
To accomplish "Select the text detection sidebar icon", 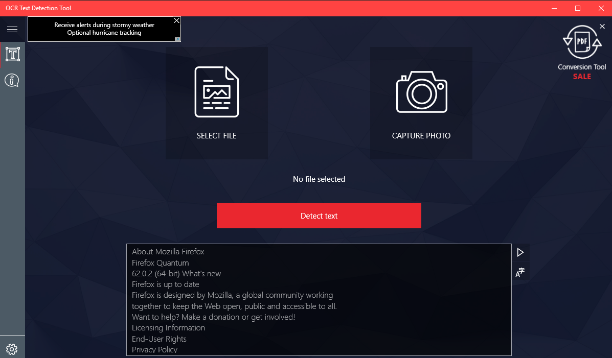I will [12, 54].
